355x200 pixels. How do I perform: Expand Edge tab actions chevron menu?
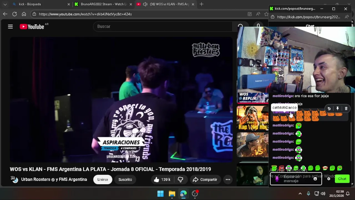(x=5, y=4)
